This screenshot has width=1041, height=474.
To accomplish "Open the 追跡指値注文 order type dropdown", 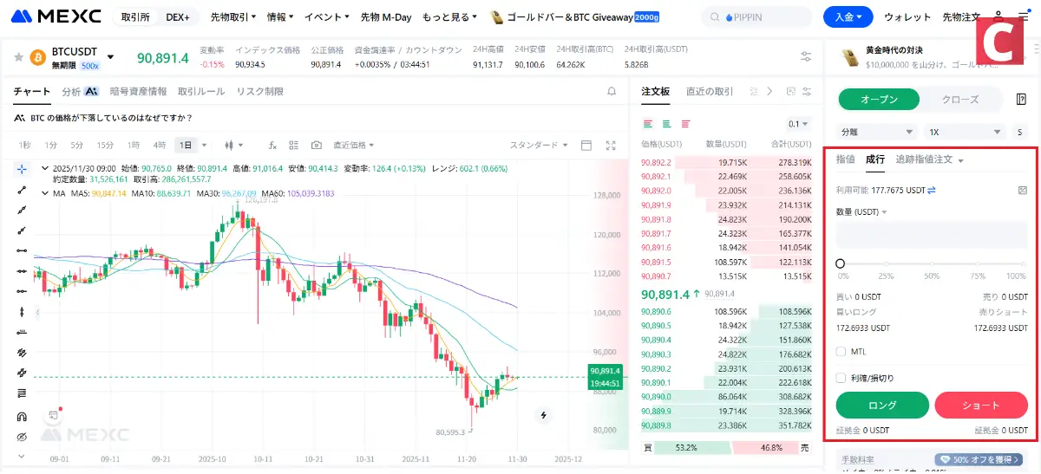I will pyautogui.click(x=930, y=159).
